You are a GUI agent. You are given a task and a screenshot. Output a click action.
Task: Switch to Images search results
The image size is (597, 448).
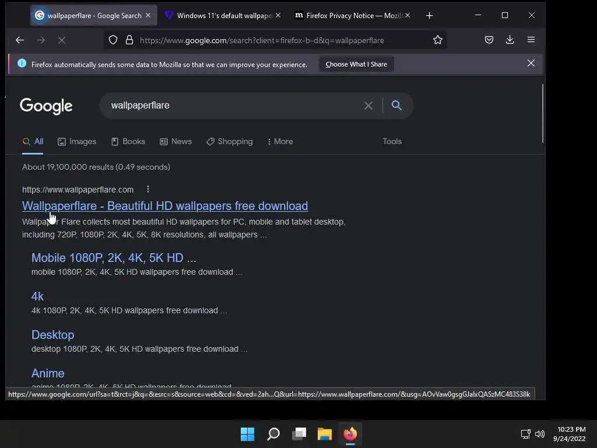tap(77, 141)
